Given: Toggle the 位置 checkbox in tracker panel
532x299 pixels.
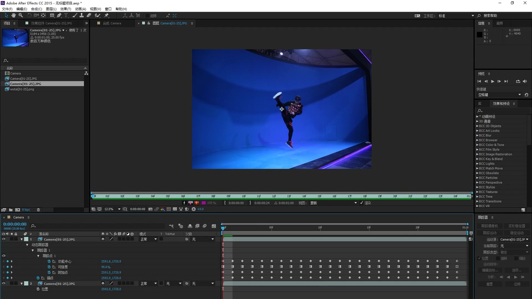Looking at the screenshot, I should coord(479,258).
